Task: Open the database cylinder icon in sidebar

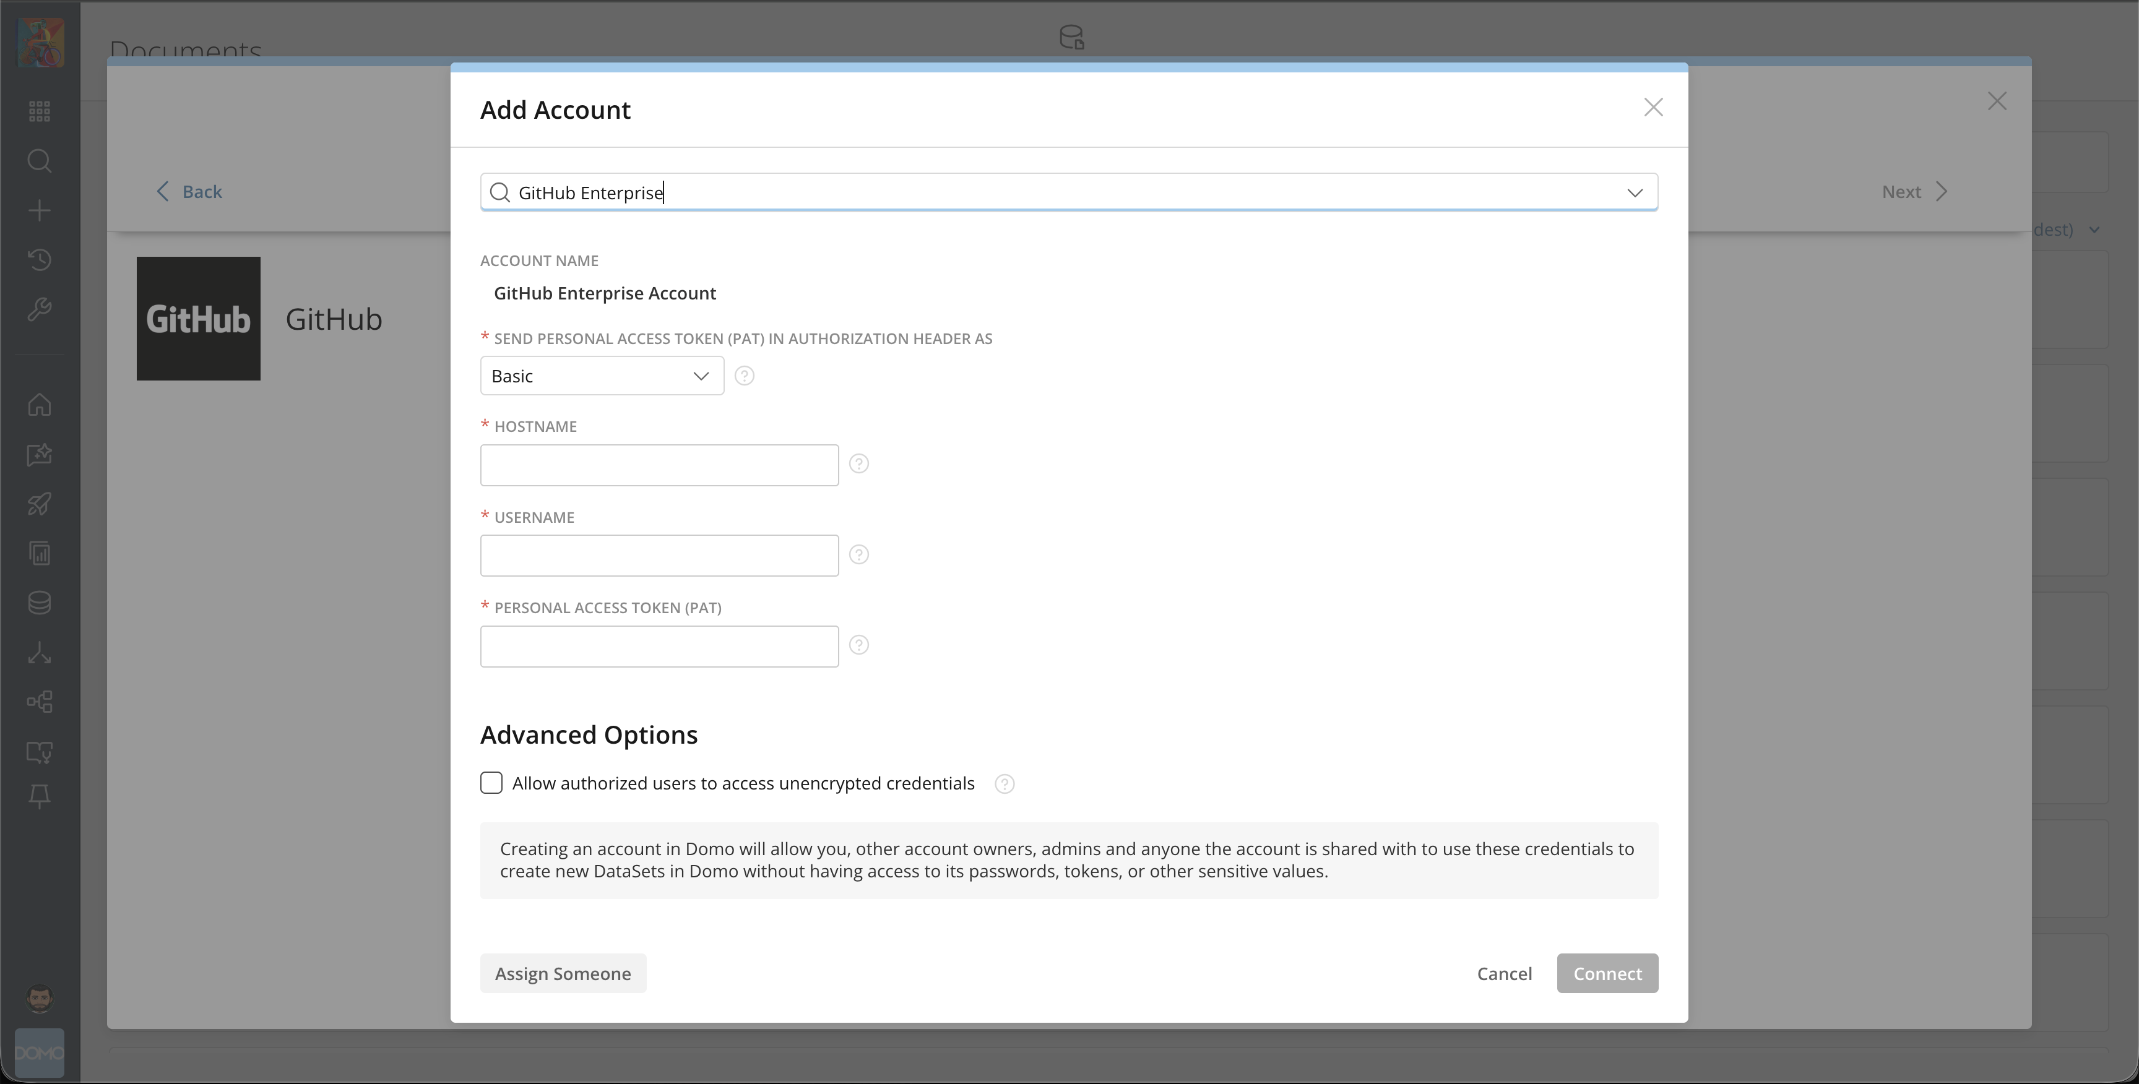Action: (x=40, y=603)
